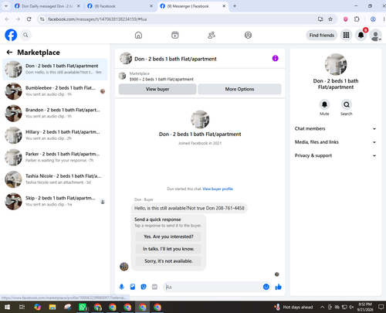Viewport: 386px width, 313px height.
Task: Click the More Options button
Action: pyautogui.click(x=239, y=89)
